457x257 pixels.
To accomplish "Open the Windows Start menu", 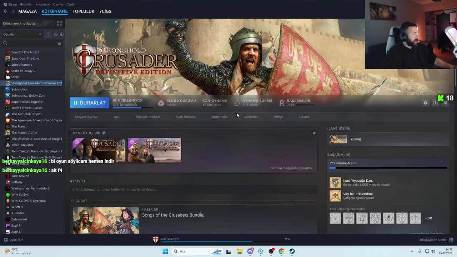I will click(x=165, y=251).
